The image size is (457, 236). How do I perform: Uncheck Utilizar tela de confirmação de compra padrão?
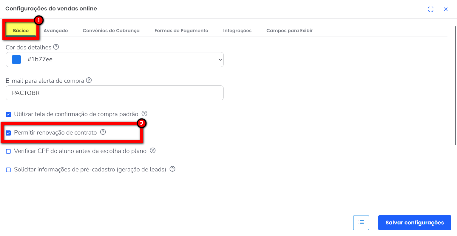tap(8, 115)
